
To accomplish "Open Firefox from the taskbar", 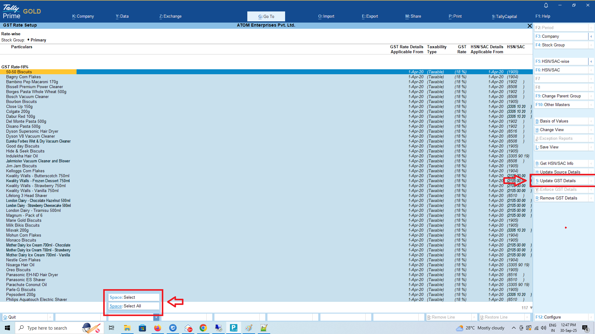I will coord(157,328).
